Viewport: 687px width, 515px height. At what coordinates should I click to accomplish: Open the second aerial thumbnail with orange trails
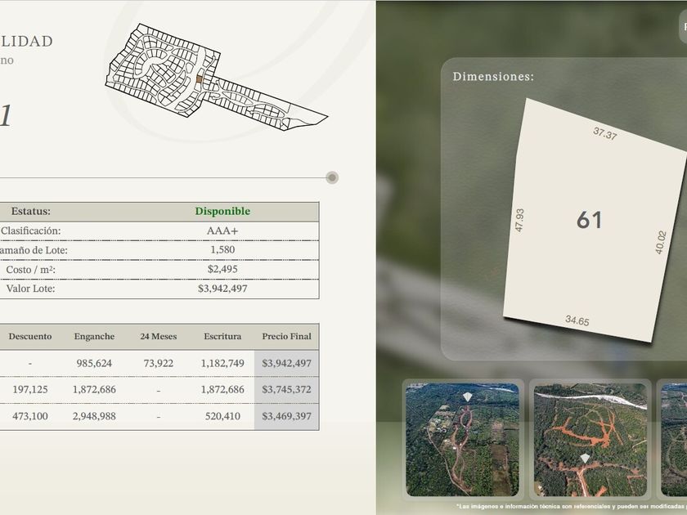pyautogui.click(x=590, y=440)
